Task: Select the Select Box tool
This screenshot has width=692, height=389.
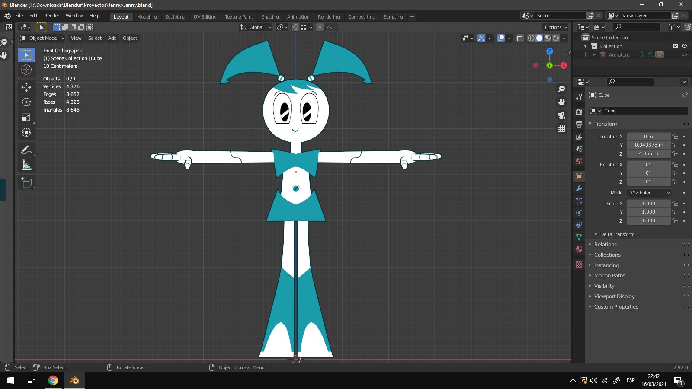Action: (x=26, y=55)
